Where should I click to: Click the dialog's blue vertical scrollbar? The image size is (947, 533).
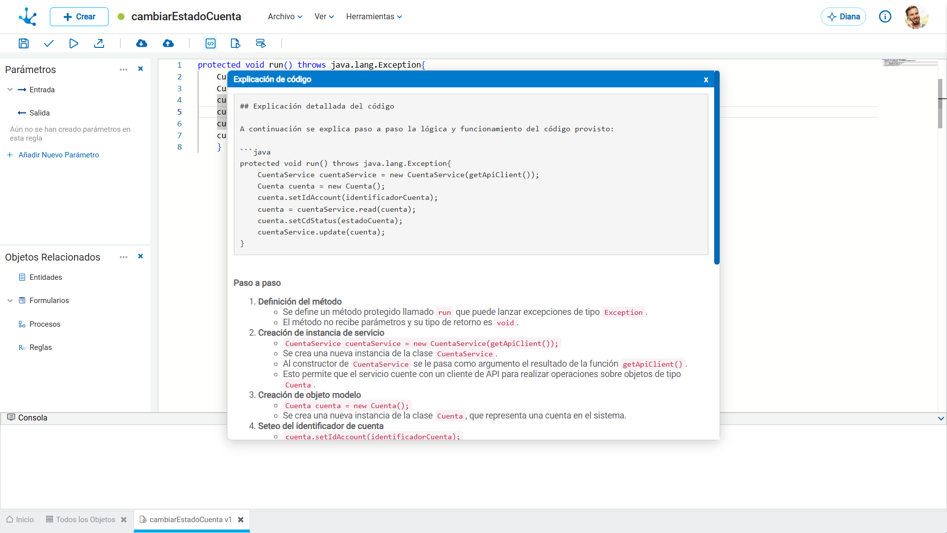pyautogui.click(x=717, y=168)
